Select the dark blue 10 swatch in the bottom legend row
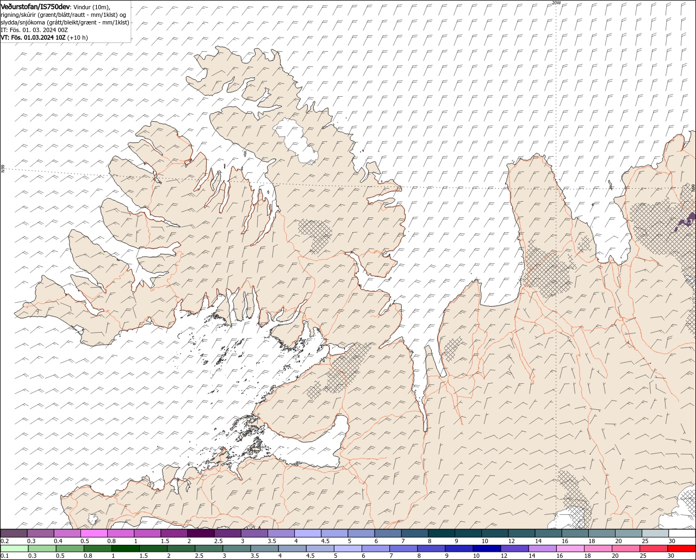This screenshot has height=560, width=696. (486, 549)
